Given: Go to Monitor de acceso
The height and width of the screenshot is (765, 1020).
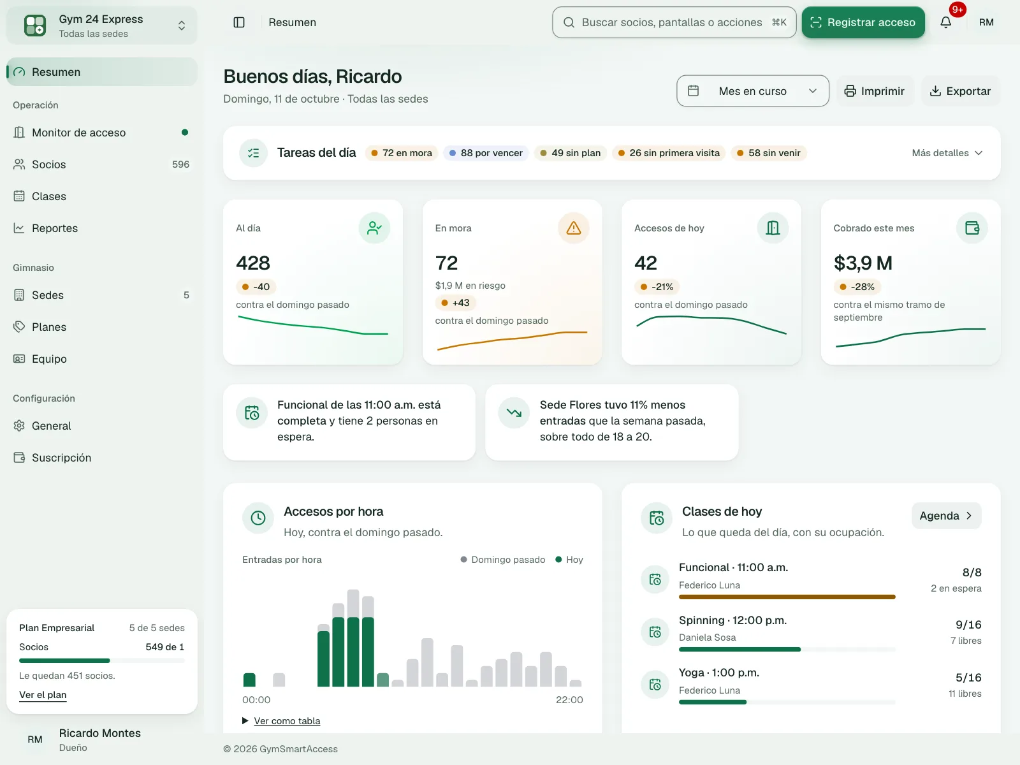Looking at the screenshot, I should tap(102, 133).
